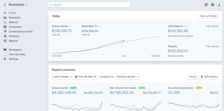
Task: Open Settings in the sidebar
Action: tap(14, 59)
